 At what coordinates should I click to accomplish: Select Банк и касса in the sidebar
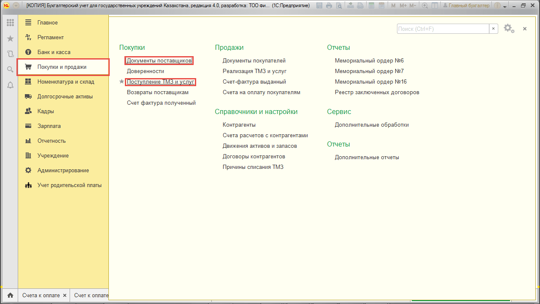click(x=55, y=52)
